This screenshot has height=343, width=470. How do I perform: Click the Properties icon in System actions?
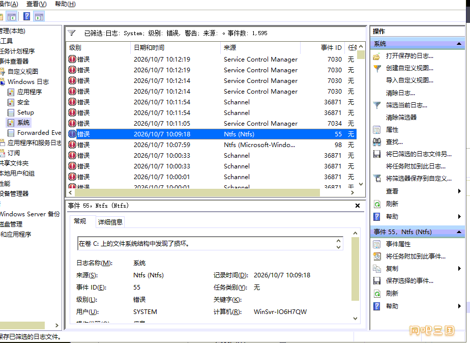(x=377, y=130)
